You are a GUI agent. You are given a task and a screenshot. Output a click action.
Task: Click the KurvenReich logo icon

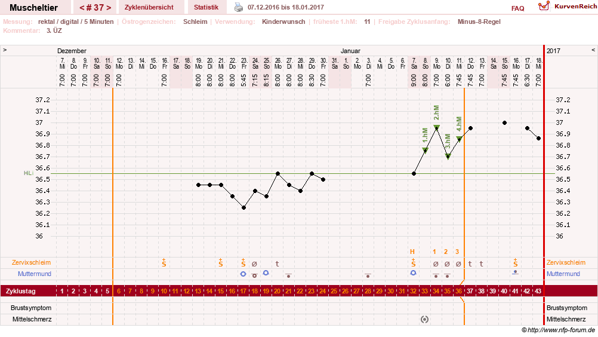(x=544, y=6)
